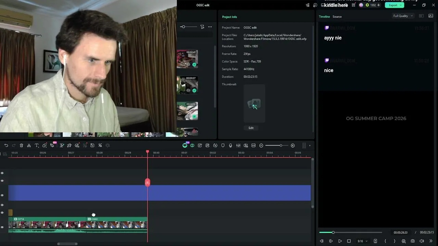The width and height of the screenshot is (438, 246).
Task: Click the filter icon in media panel
Action: (202, 27)
